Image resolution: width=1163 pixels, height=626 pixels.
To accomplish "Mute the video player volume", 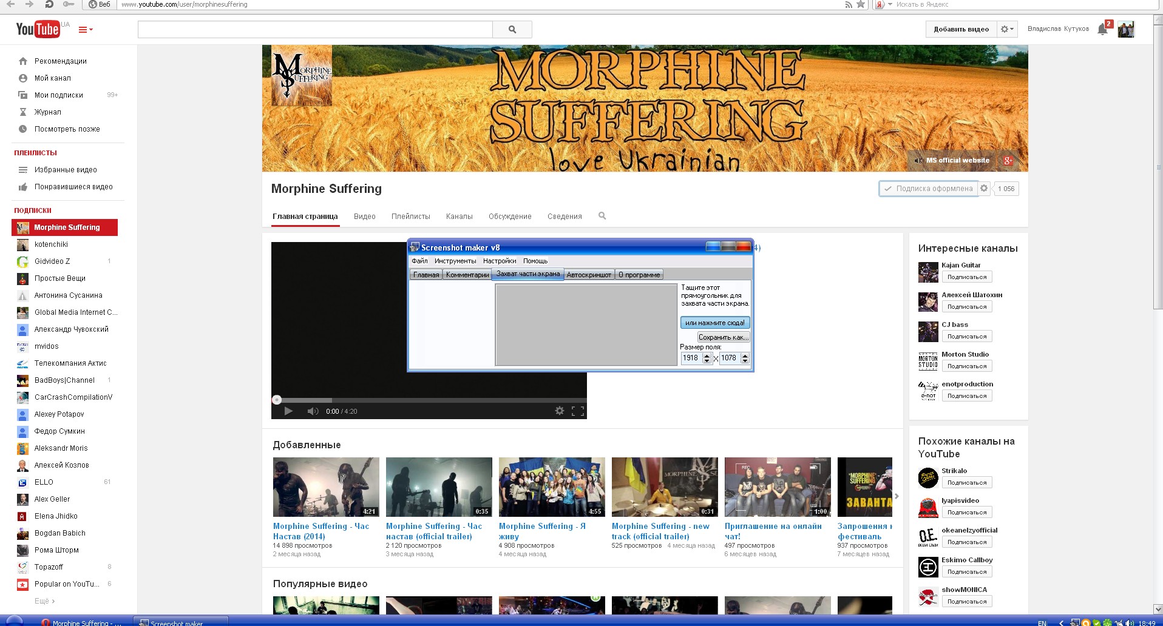I will (x=313, y=411).
